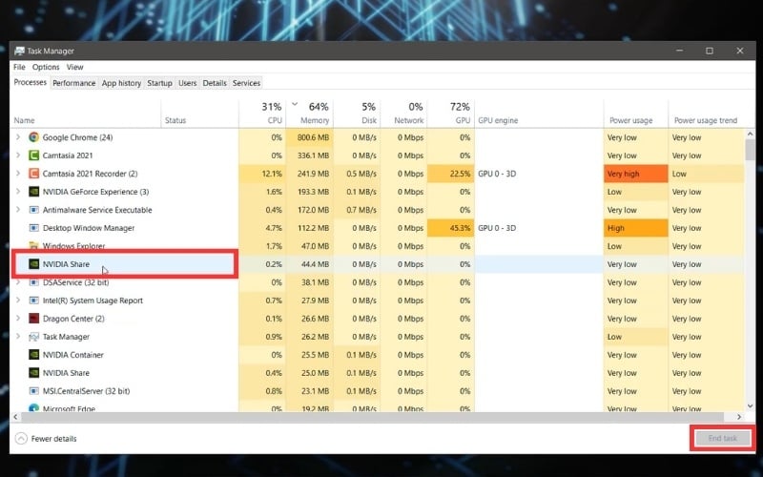
Task: Expand the Antimalware Service Executable group
Action: tap(18, 210)
